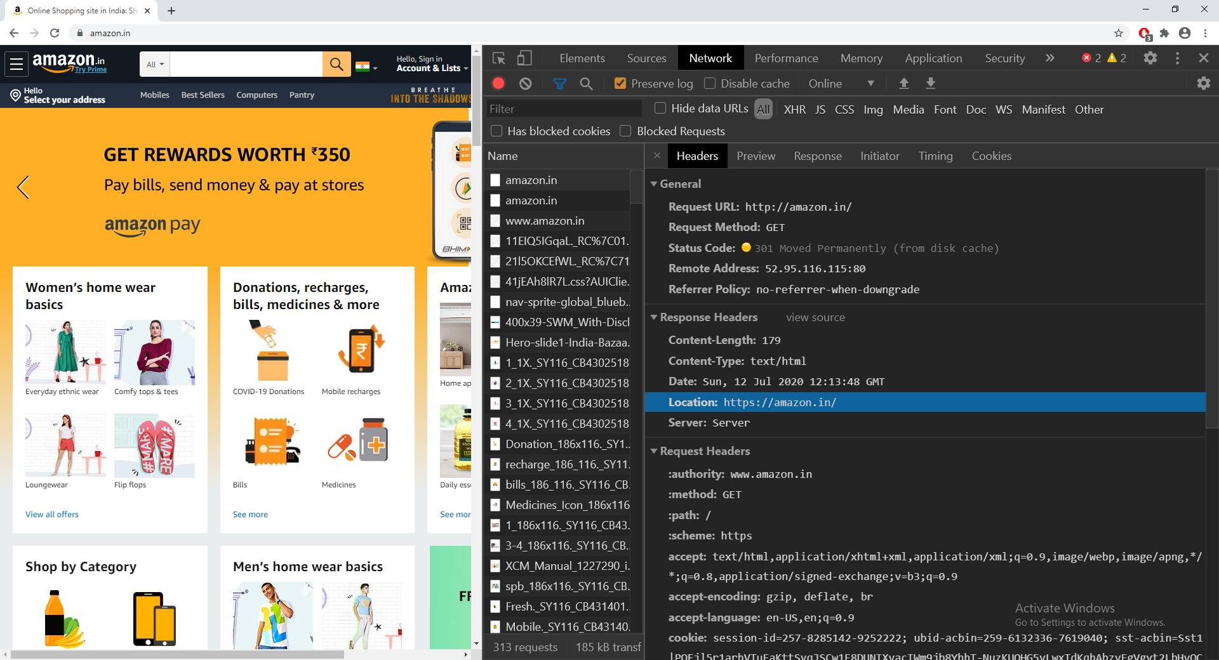The width and height of the screenshot is (1219, 660).
Task: Open DevTools three-dot menu
Action: tap(1177, 58)
